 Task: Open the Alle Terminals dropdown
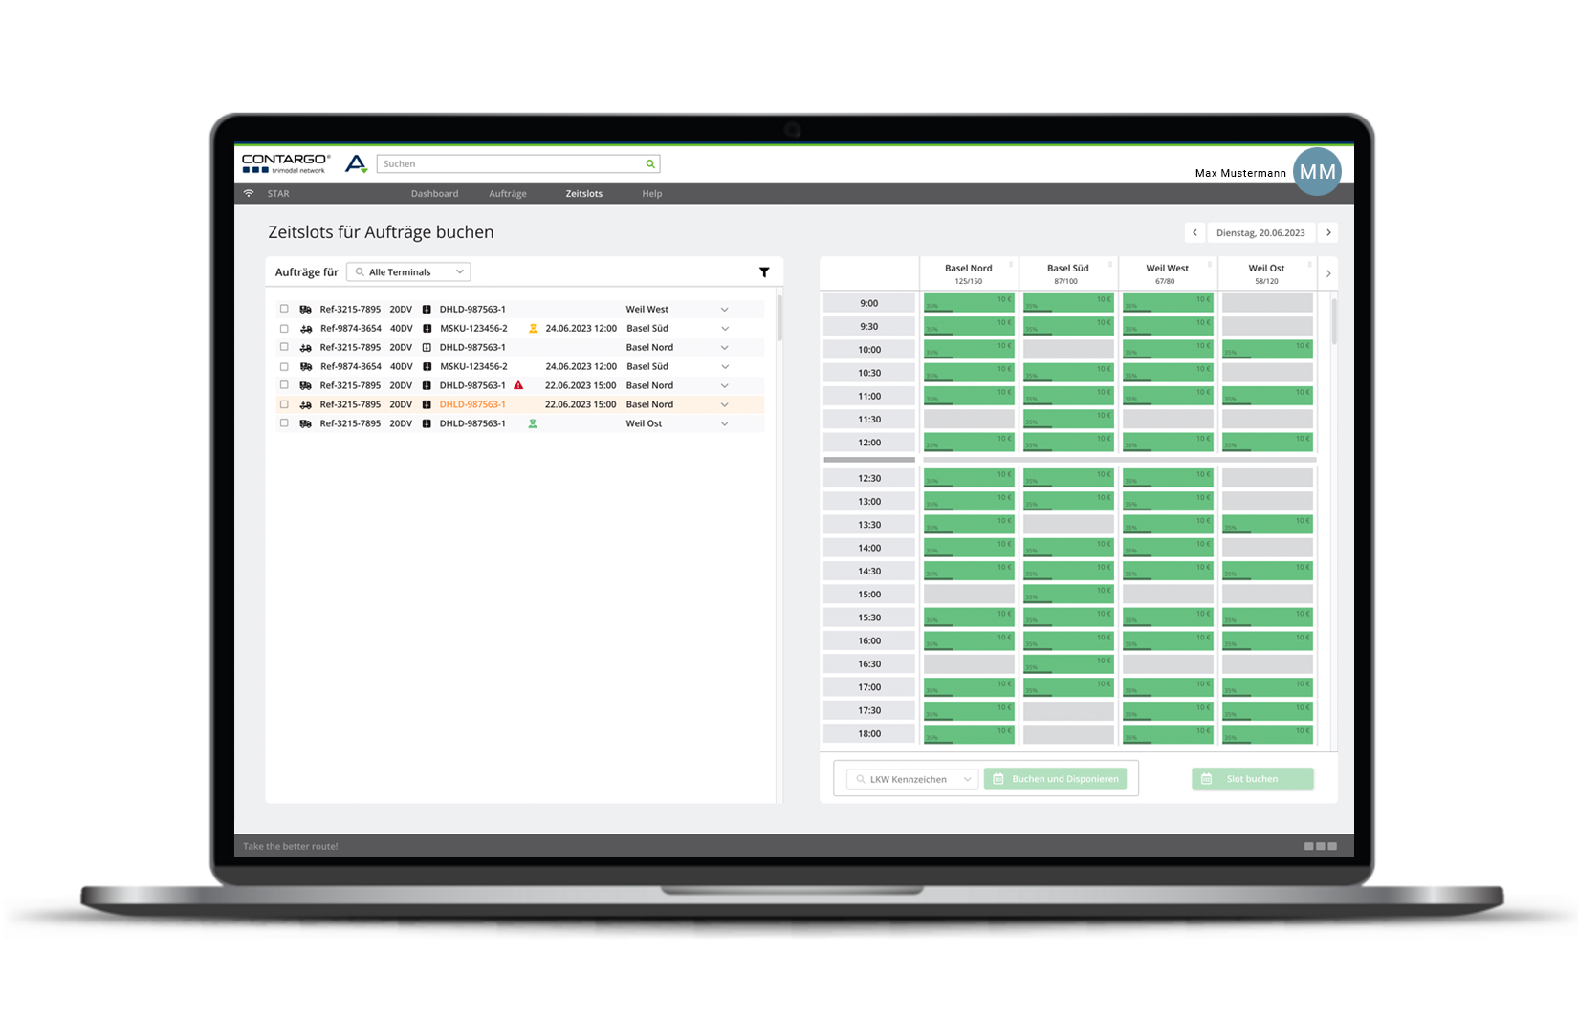coord(409,272)
